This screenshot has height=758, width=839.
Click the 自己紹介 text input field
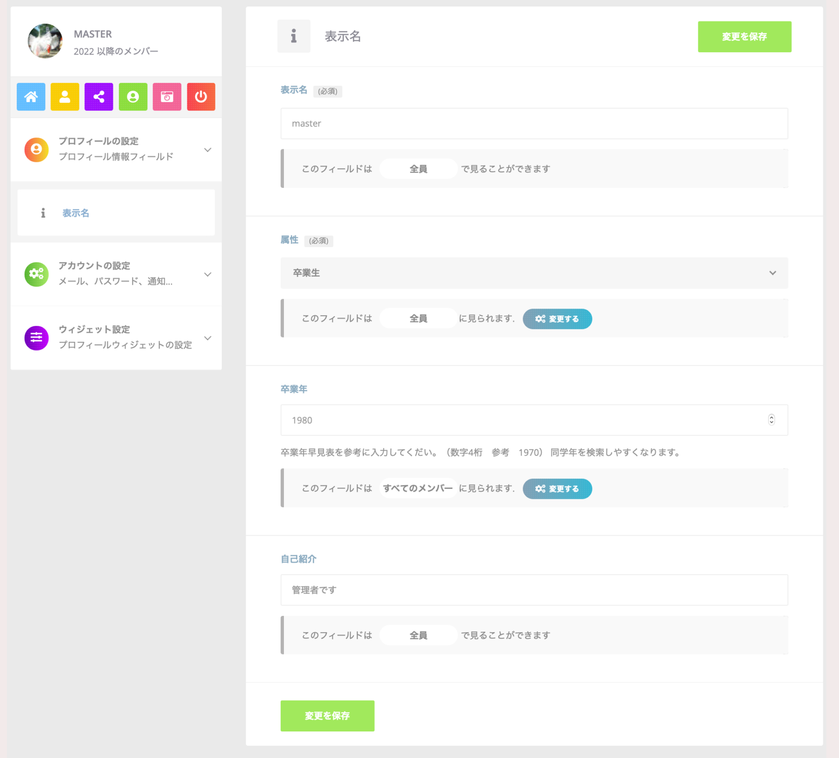534,590
